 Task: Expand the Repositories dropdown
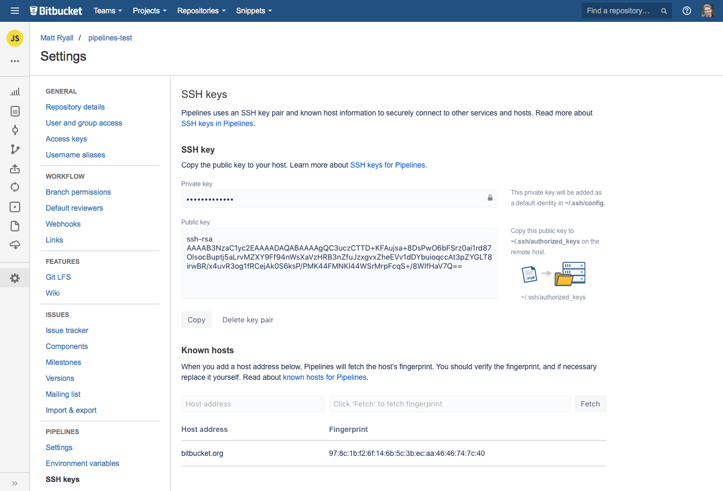click(201, 11)
